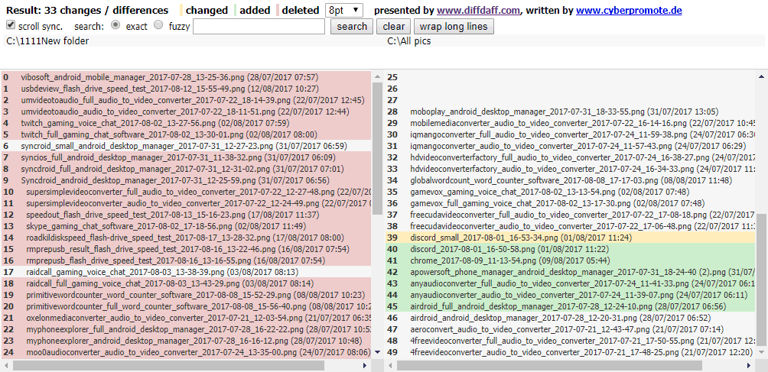768x372 pixels.
Task: Select the mobilemediaconverter row
Action: (570, 123)
